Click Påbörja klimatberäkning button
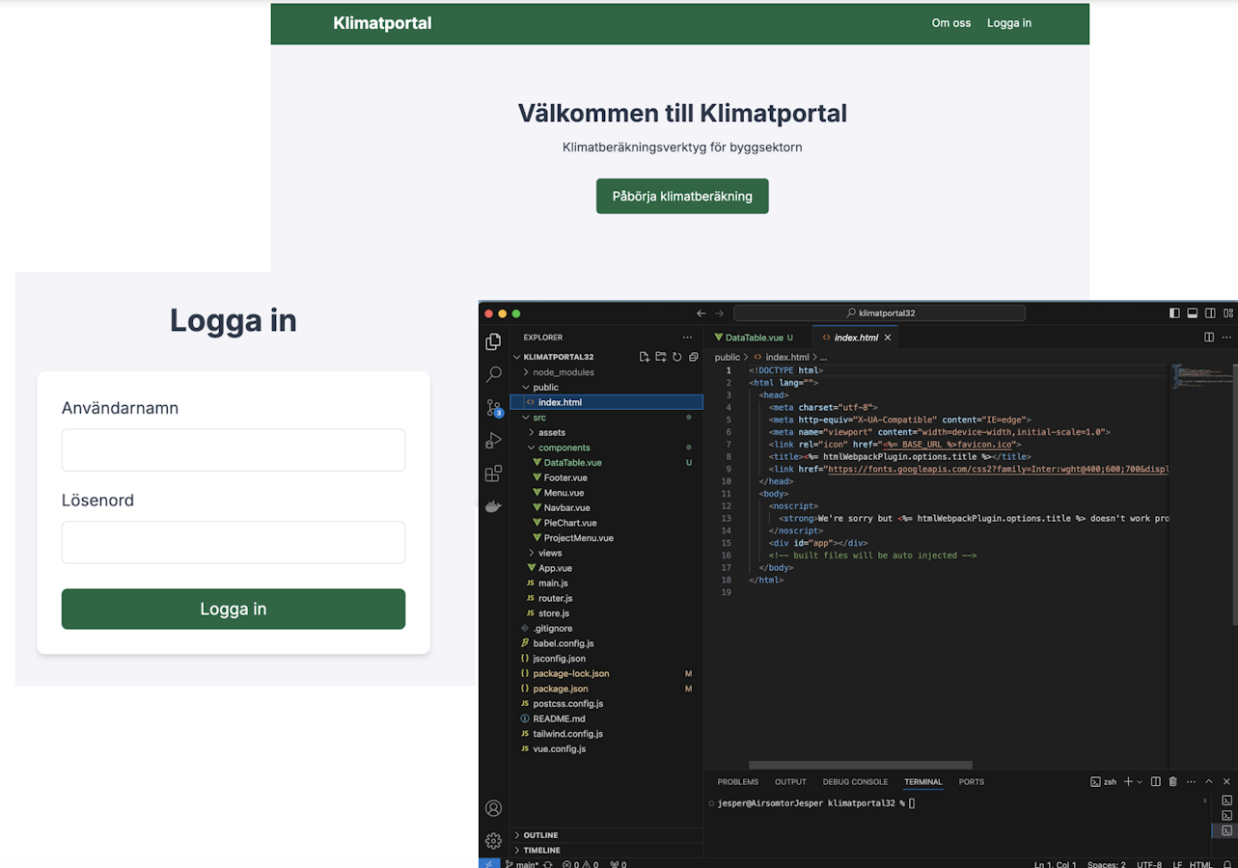The width and height of the screenshot is (1238, 868). tap(682, 196)
